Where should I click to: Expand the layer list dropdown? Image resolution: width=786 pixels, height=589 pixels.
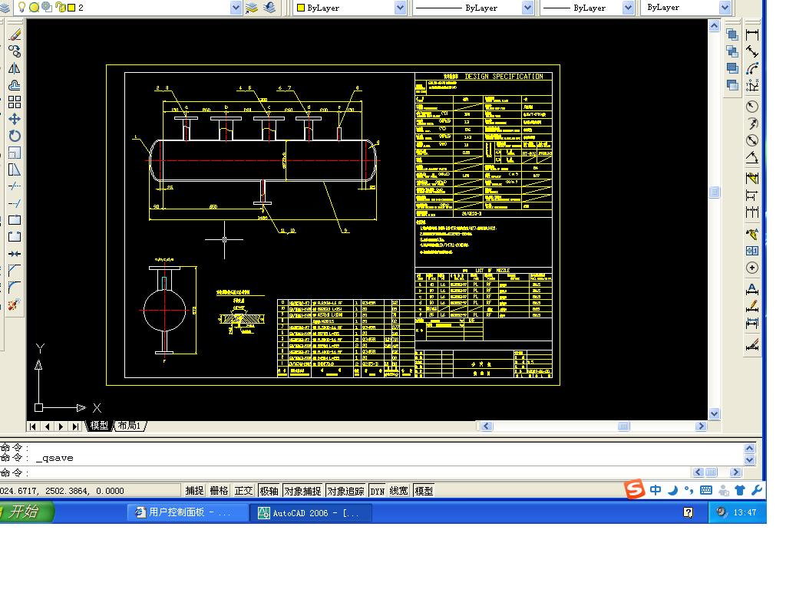[236, 8]
